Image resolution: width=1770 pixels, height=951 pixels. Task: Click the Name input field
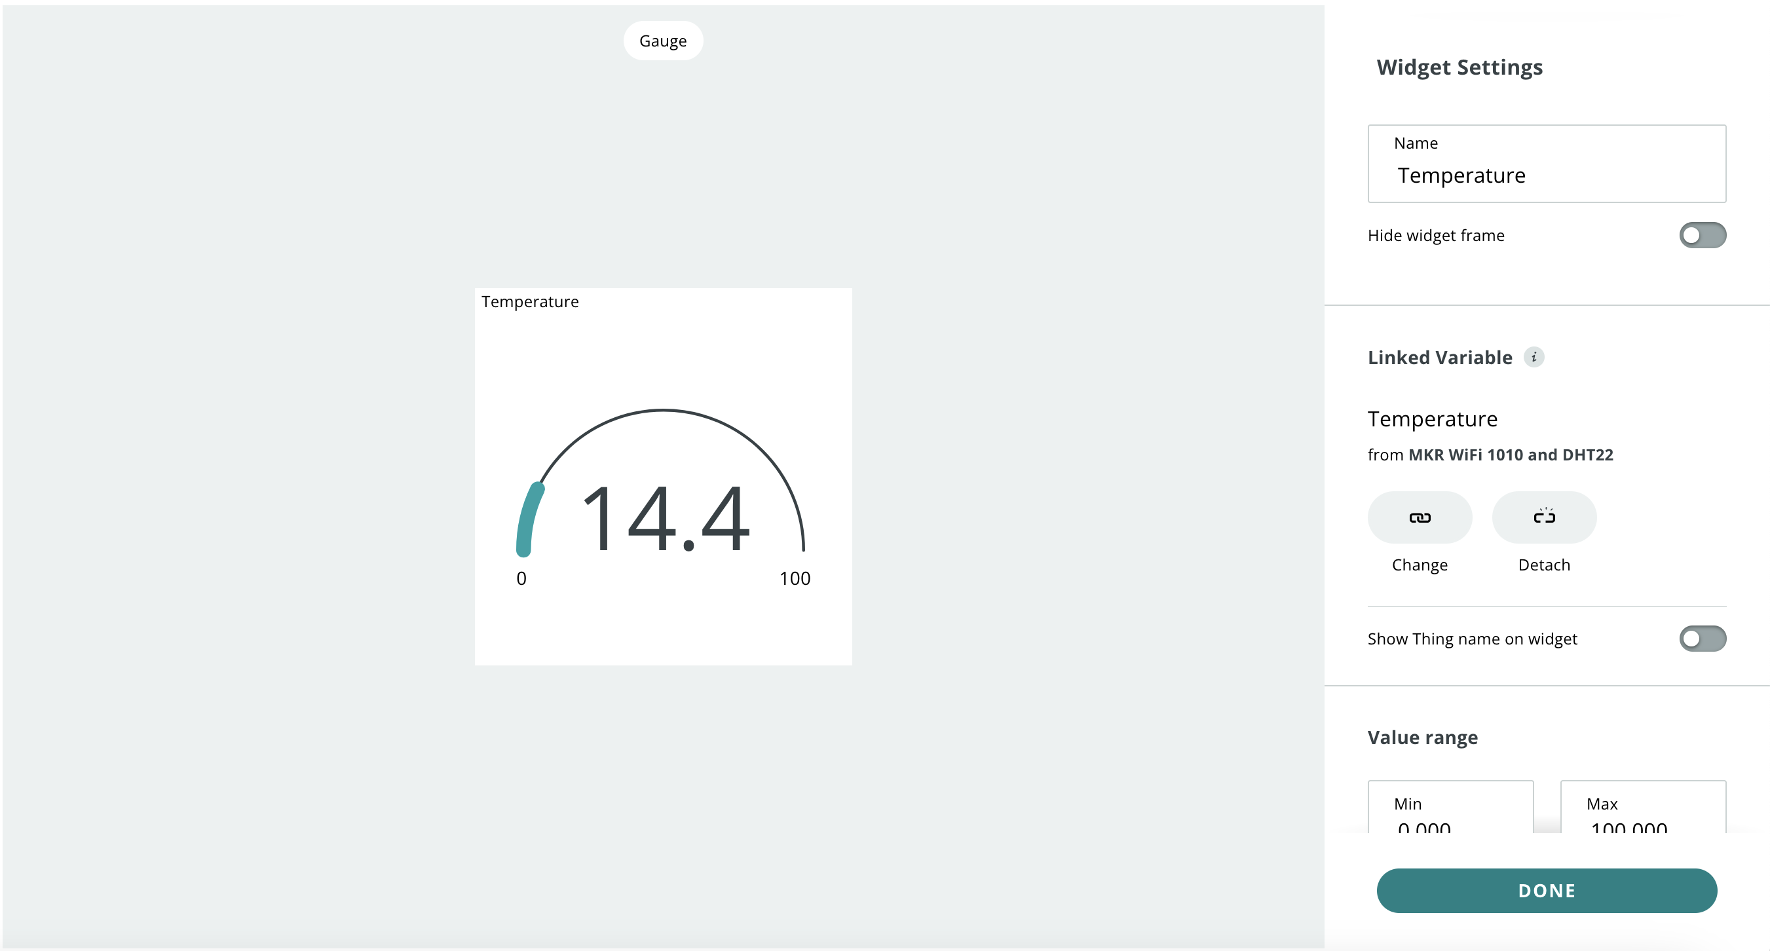pyautogui.click(x=1546, y=176)
